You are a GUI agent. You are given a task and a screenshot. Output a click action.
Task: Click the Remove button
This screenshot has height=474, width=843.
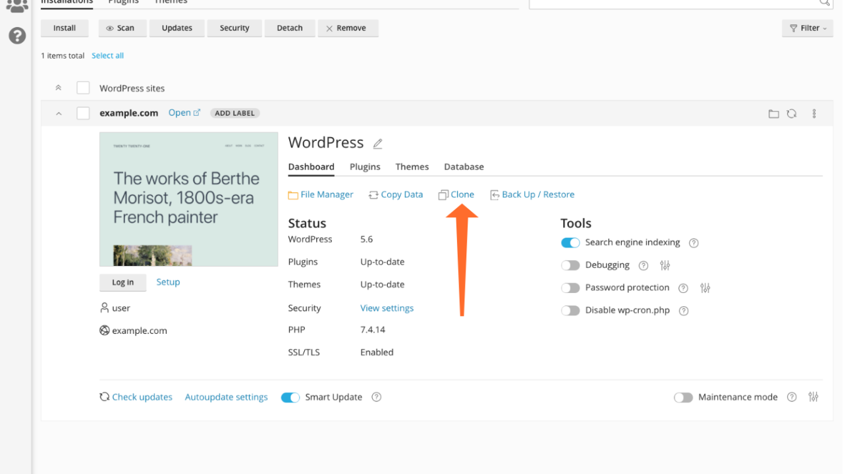tap(348, 28)
